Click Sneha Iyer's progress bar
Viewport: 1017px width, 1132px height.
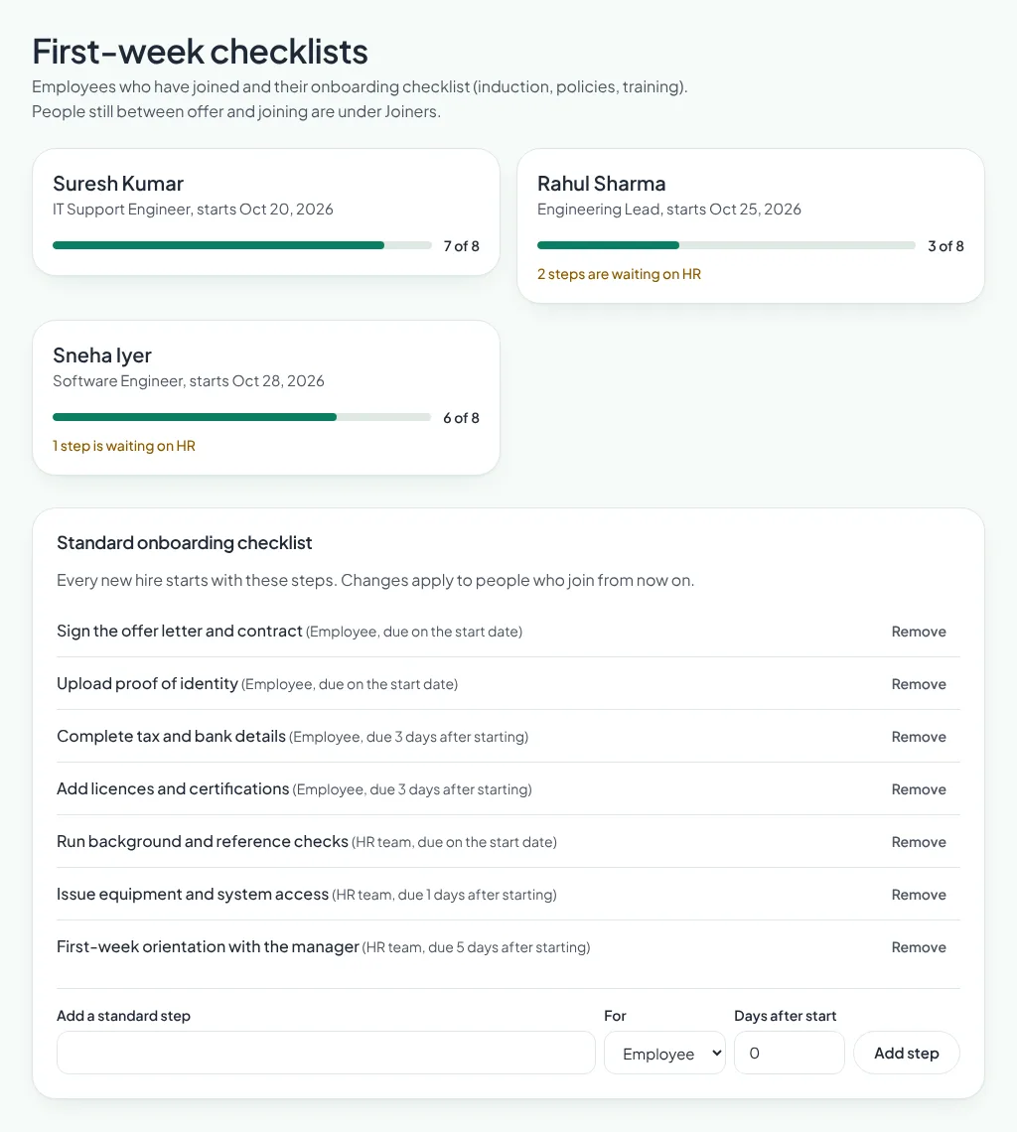click(242, 417)
